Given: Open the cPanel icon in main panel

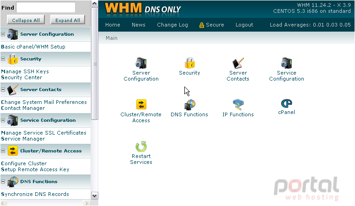Looking at the screenshot, I should 286,103.
